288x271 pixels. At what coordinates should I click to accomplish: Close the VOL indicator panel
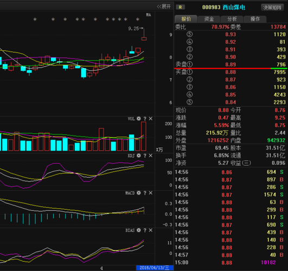tap(151, 119)
